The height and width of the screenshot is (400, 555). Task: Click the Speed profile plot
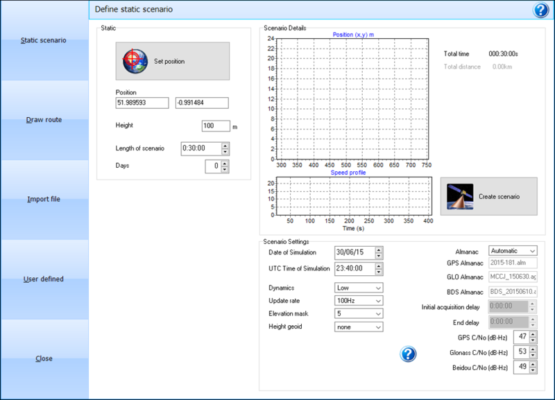coord(354,196)
